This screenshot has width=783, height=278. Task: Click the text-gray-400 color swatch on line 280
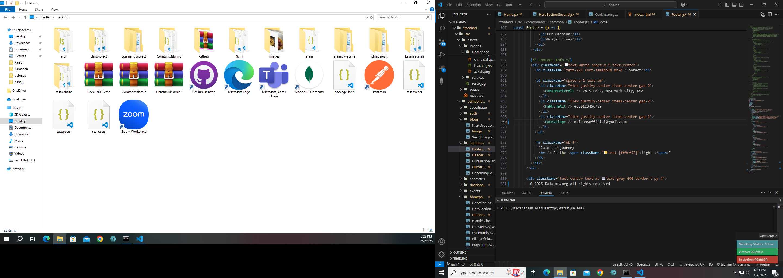click(603, 178)
